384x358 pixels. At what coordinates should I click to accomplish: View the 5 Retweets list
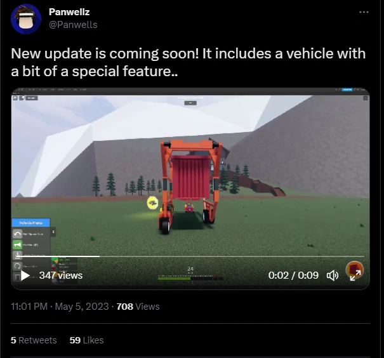click(34, 340)
